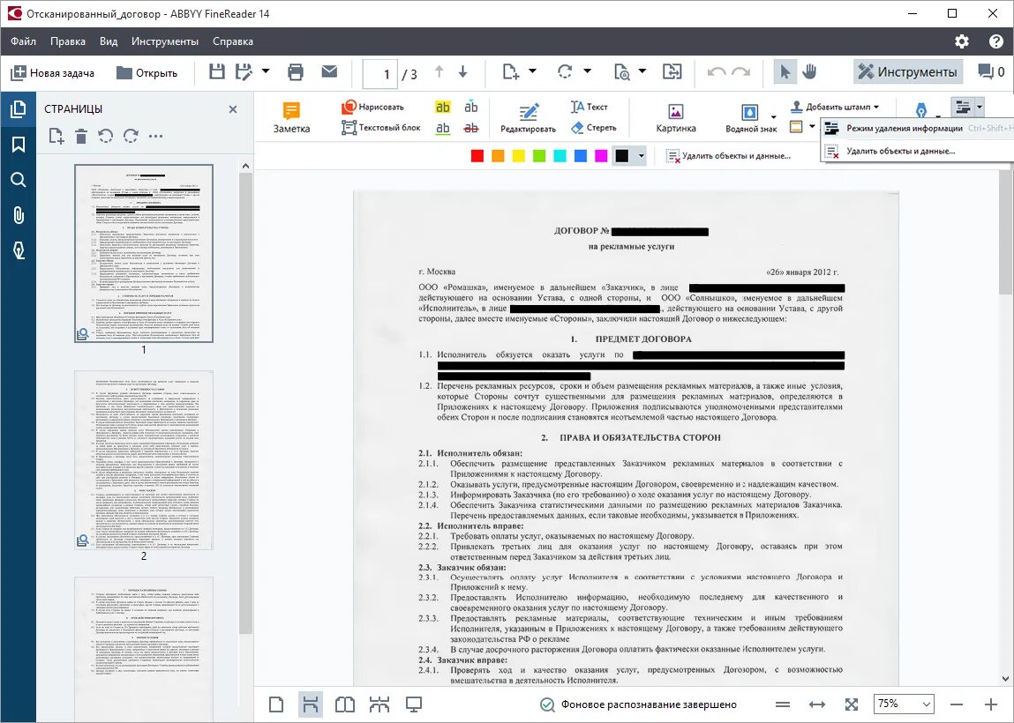Image resolution: width=1014 pixels, height=723 pixels.
Task: Open the Файл menu
Action: point(23,41)
